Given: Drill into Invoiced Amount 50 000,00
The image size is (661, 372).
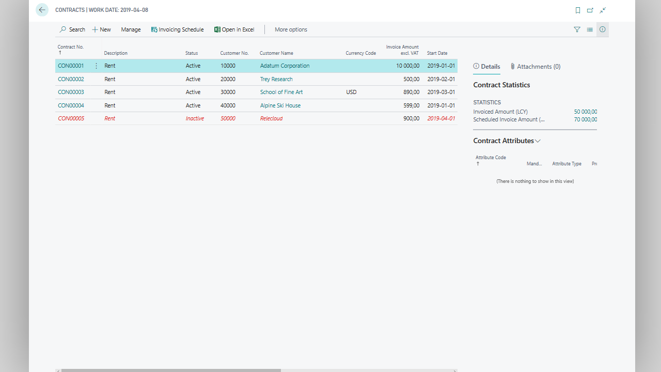Looking at the screenshot, I should [x=586, y=112].
